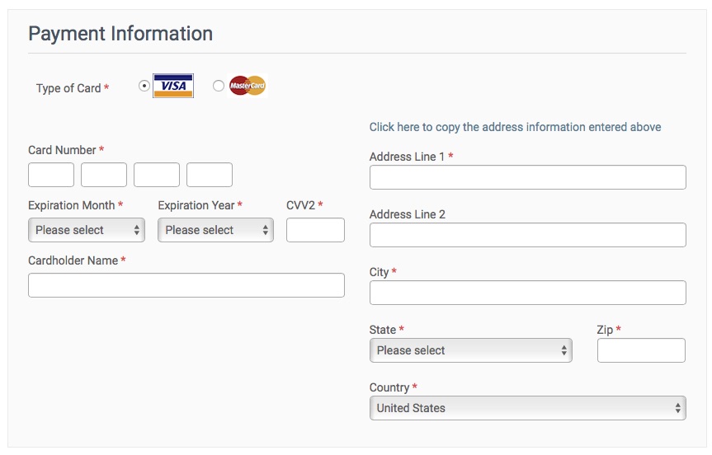Image resolution: width=712 pixels, height=455 pixels.
Task: Click the Zip input field
Action: pyautogui.click(x=641, y=350)
